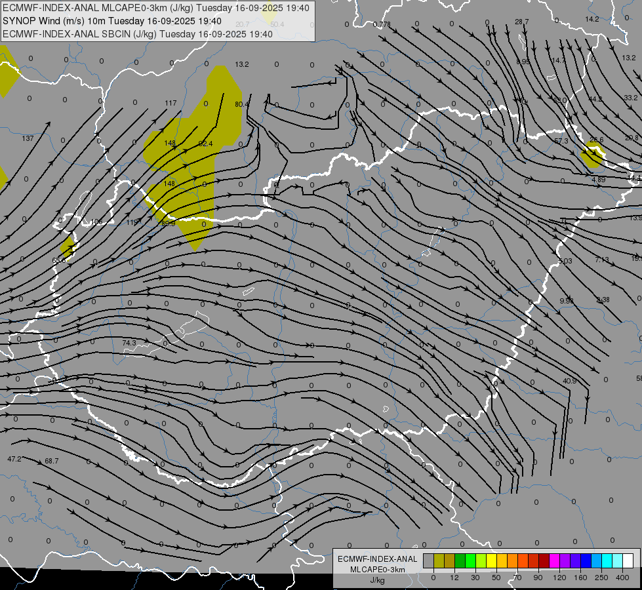
Task: Click the ECMWF-INDEX-ANAL legend heading
Action: click(378, 559)
